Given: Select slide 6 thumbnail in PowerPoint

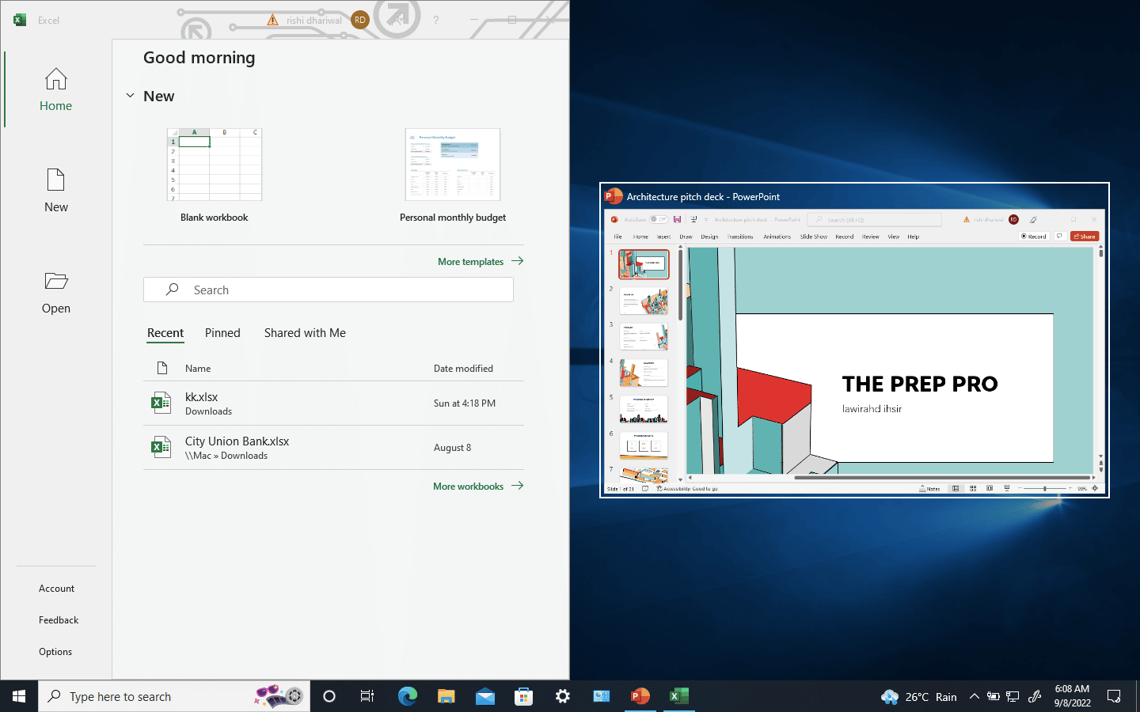Looking at the screenshot, I should 644,445.
